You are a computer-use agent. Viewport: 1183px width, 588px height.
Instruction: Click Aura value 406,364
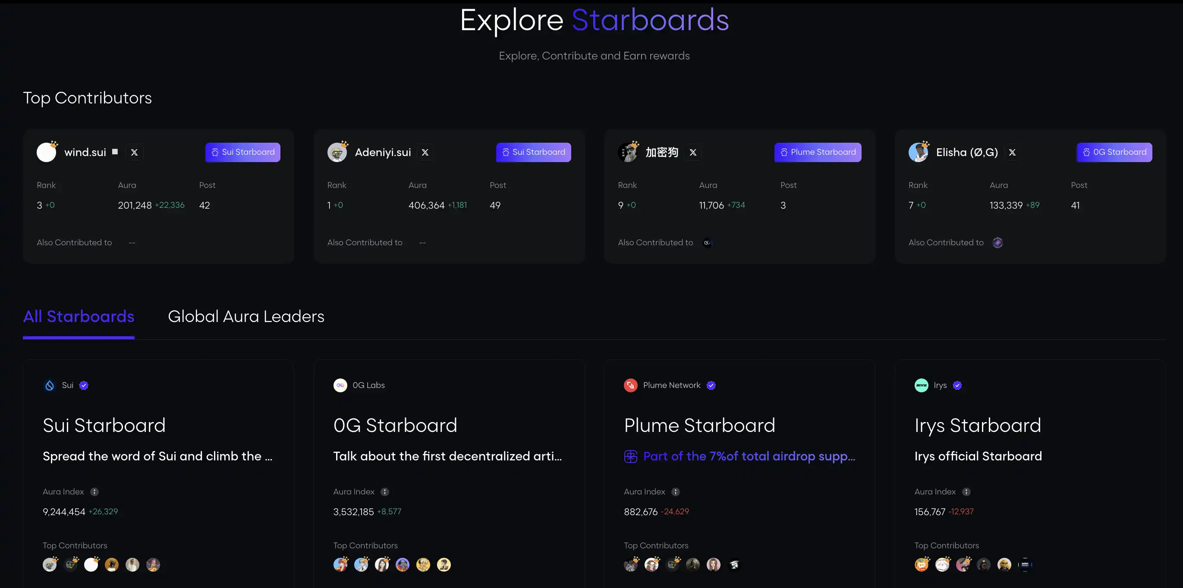[426, 206]
